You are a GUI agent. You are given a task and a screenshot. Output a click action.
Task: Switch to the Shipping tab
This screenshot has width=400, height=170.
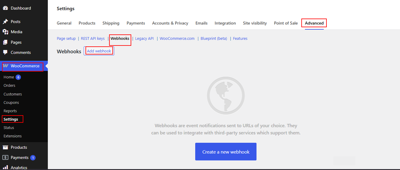[111, 23]
